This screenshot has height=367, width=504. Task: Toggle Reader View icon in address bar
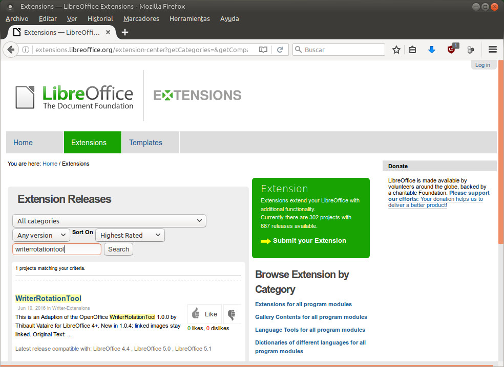[263, 50]
